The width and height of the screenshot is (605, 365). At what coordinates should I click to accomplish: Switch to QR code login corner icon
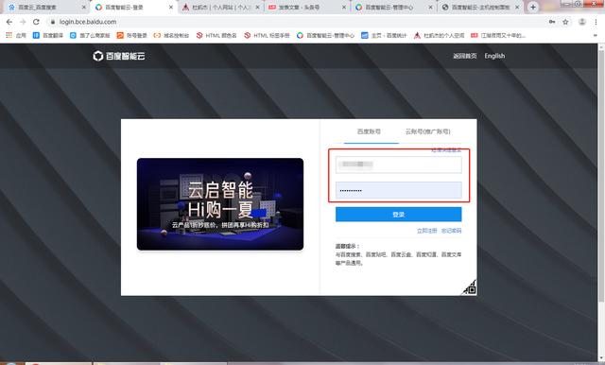pos(470,287)
